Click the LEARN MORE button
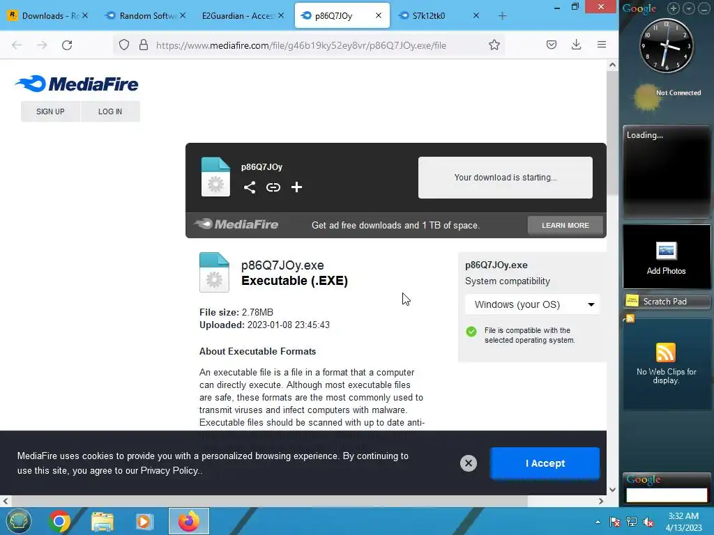This screenshot has width=714, height=535. [x=565, y=225]
